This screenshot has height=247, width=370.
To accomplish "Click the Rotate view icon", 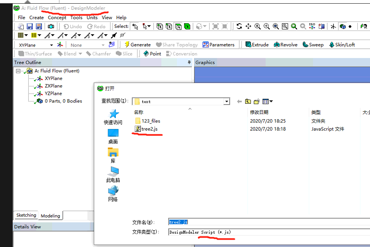I will pos(239,26).
